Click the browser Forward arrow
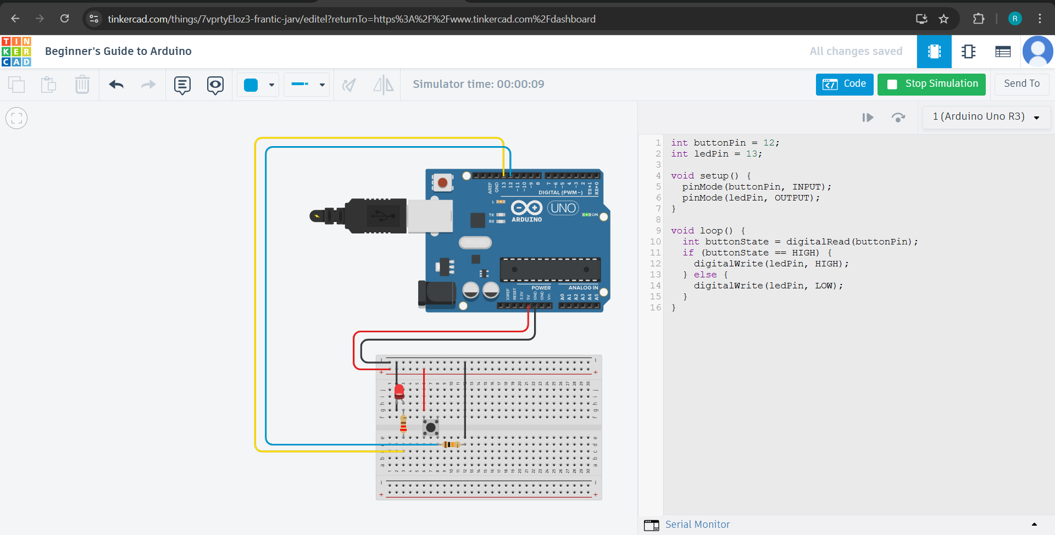The image size is (1055, 535). [x=40, y=19]
